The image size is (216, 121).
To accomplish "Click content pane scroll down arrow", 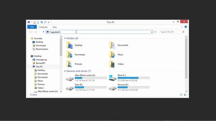I will tap(186, 91).
